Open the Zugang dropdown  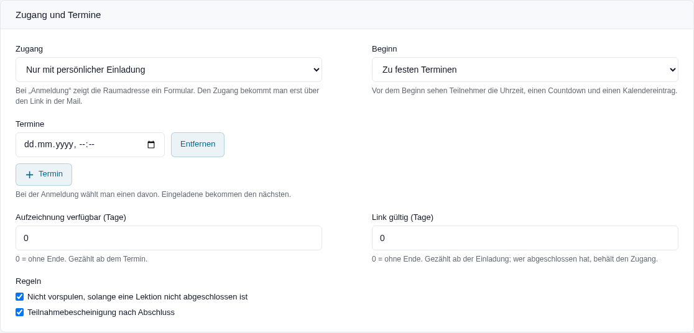169,70
